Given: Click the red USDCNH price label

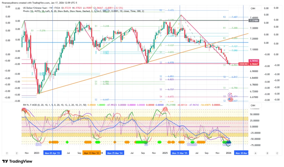Looking at the screenshot, I should coord(244,64).
